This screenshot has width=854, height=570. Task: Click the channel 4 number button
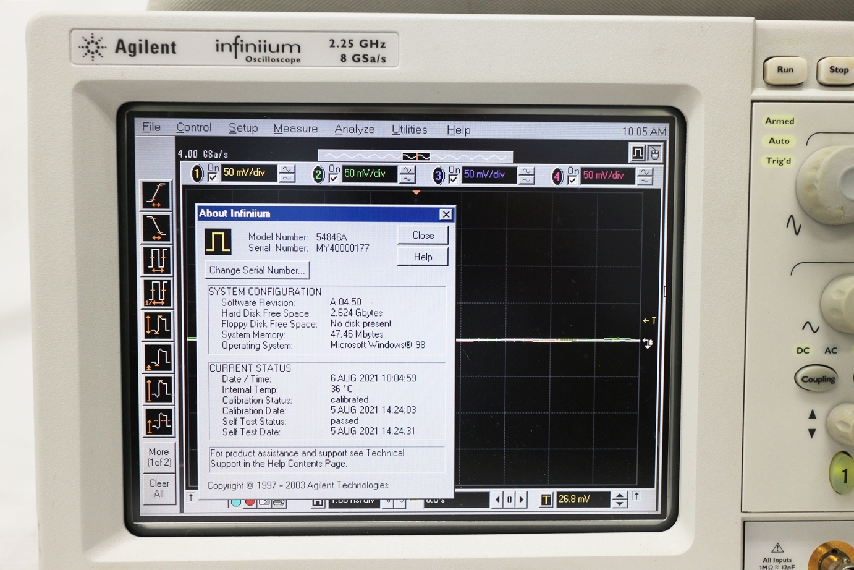(557, 177)
